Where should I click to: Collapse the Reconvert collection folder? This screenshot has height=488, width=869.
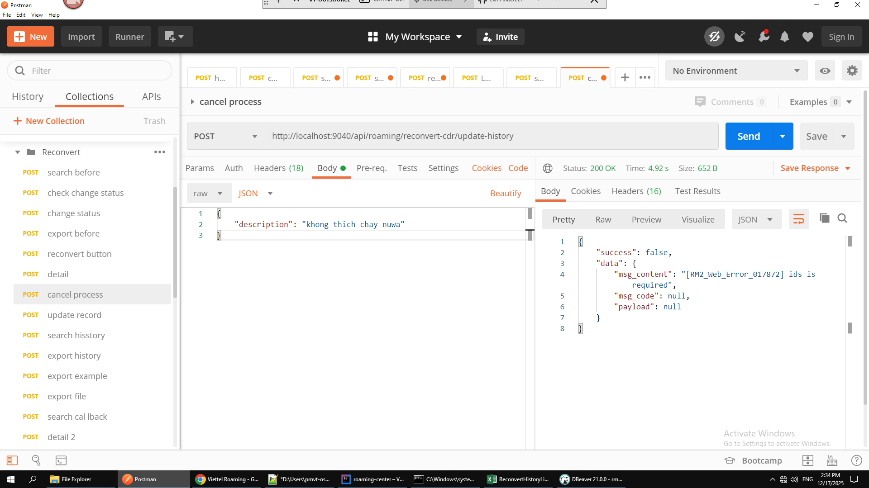(18, 152)
